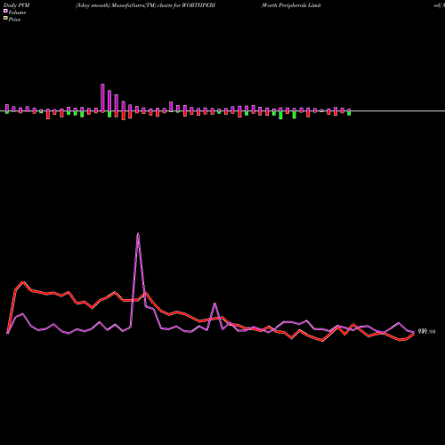This screenshot has width=445, height=445.
Task: Click the Price legend color swatch
Action: point(5,19)
